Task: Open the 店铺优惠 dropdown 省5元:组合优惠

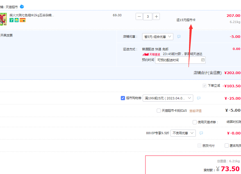Action: 158,37
